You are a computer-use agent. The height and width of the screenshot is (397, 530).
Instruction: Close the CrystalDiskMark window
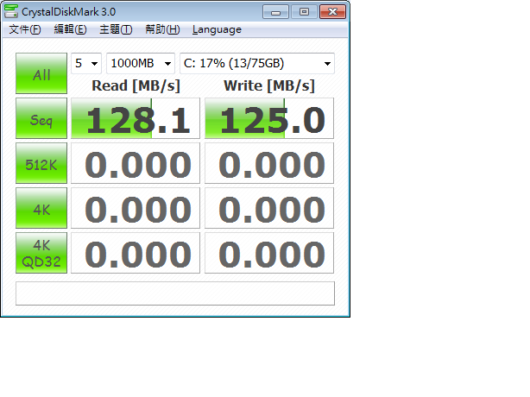pyautogui.click(x=332, y=12)
